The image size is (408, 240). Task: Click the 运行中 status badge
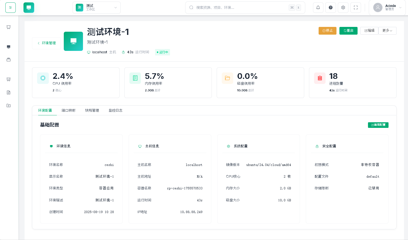point(163,52)
